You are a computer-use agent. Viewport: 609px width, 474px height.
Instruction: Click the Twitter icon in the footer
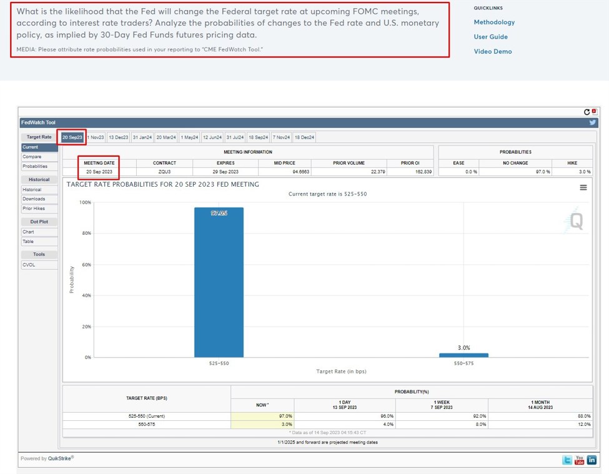click(x=565, y=460)
